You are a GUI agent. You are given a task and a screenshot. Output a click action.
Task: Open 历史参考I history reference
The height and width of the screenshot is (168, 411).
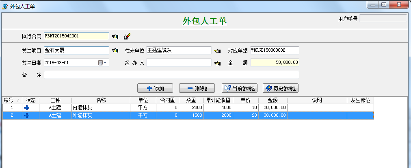click(280, 88)
